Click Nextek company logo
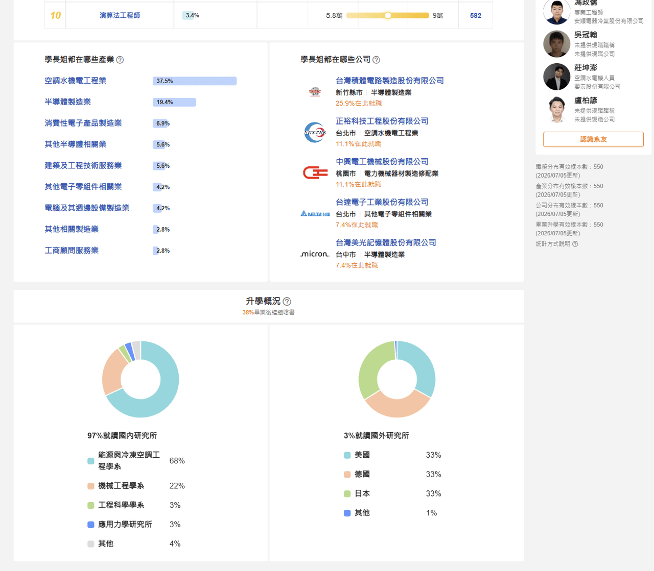Image resolution: width=654 pixels, height=571 pixels. [x=315, y=132]
